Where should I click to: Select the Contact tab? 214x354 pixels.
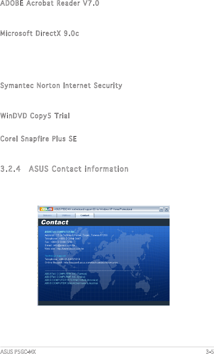coord(85,215)
